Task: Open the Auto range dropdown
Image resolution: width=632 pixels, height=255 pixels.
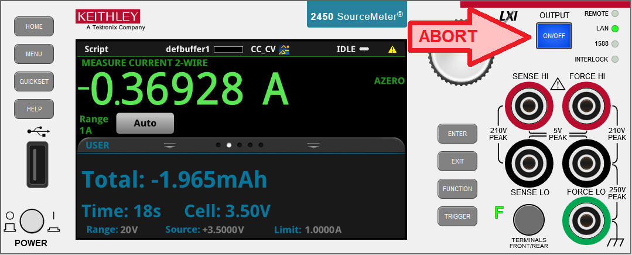Action: pyautogui.click(x=145, y=123)
